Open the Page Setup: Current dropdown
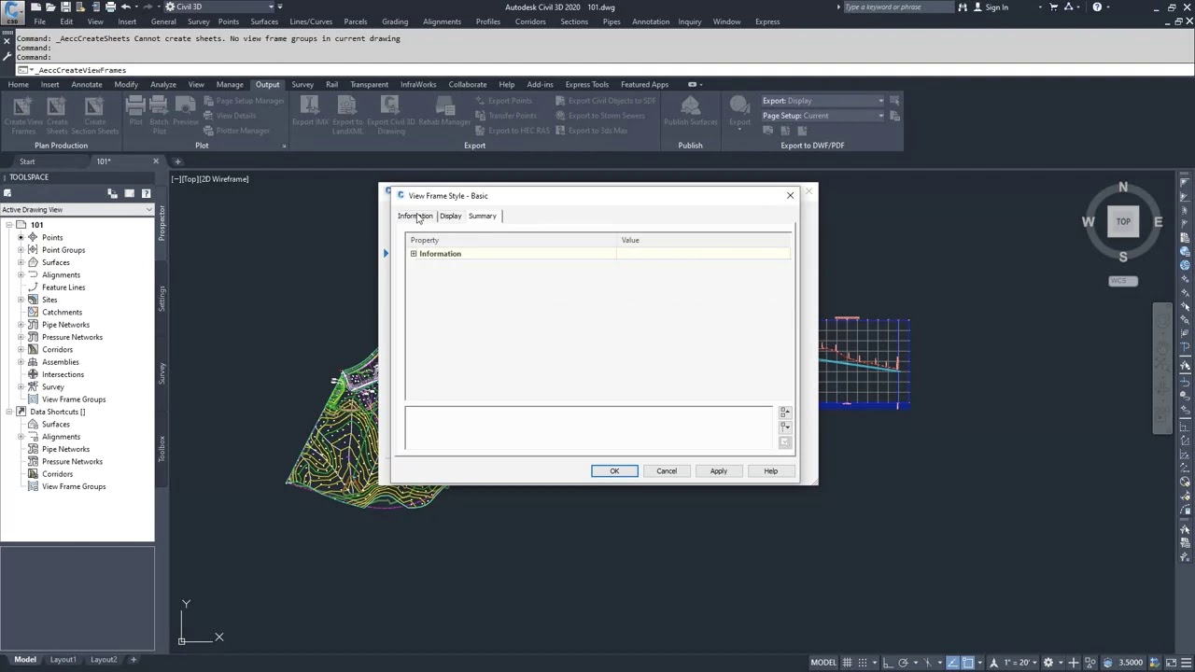 coord(822,116)
